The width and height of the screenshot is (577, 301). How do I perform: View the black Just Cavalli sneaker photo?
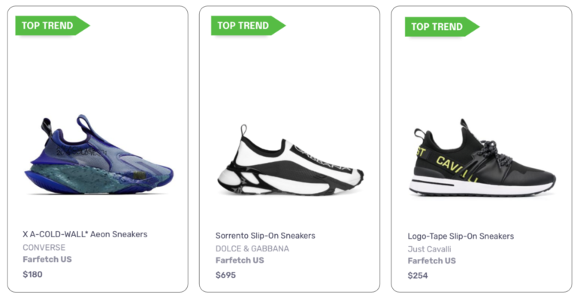click(482, 159)
